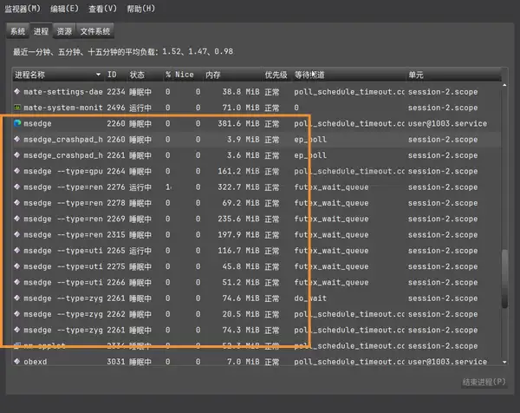Select the user@1003.service cell in the msedge row

tap(447, 123)
